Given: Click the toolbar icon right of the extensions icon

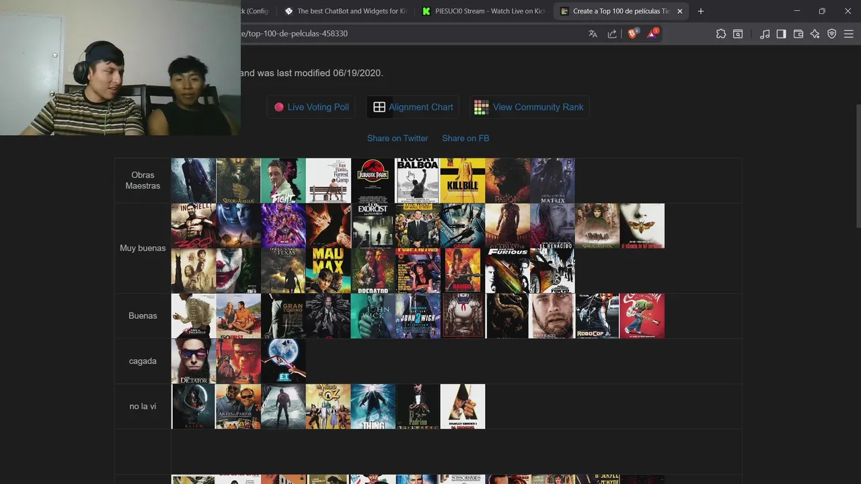Looking at the screenshot, I should pos(738,34).
